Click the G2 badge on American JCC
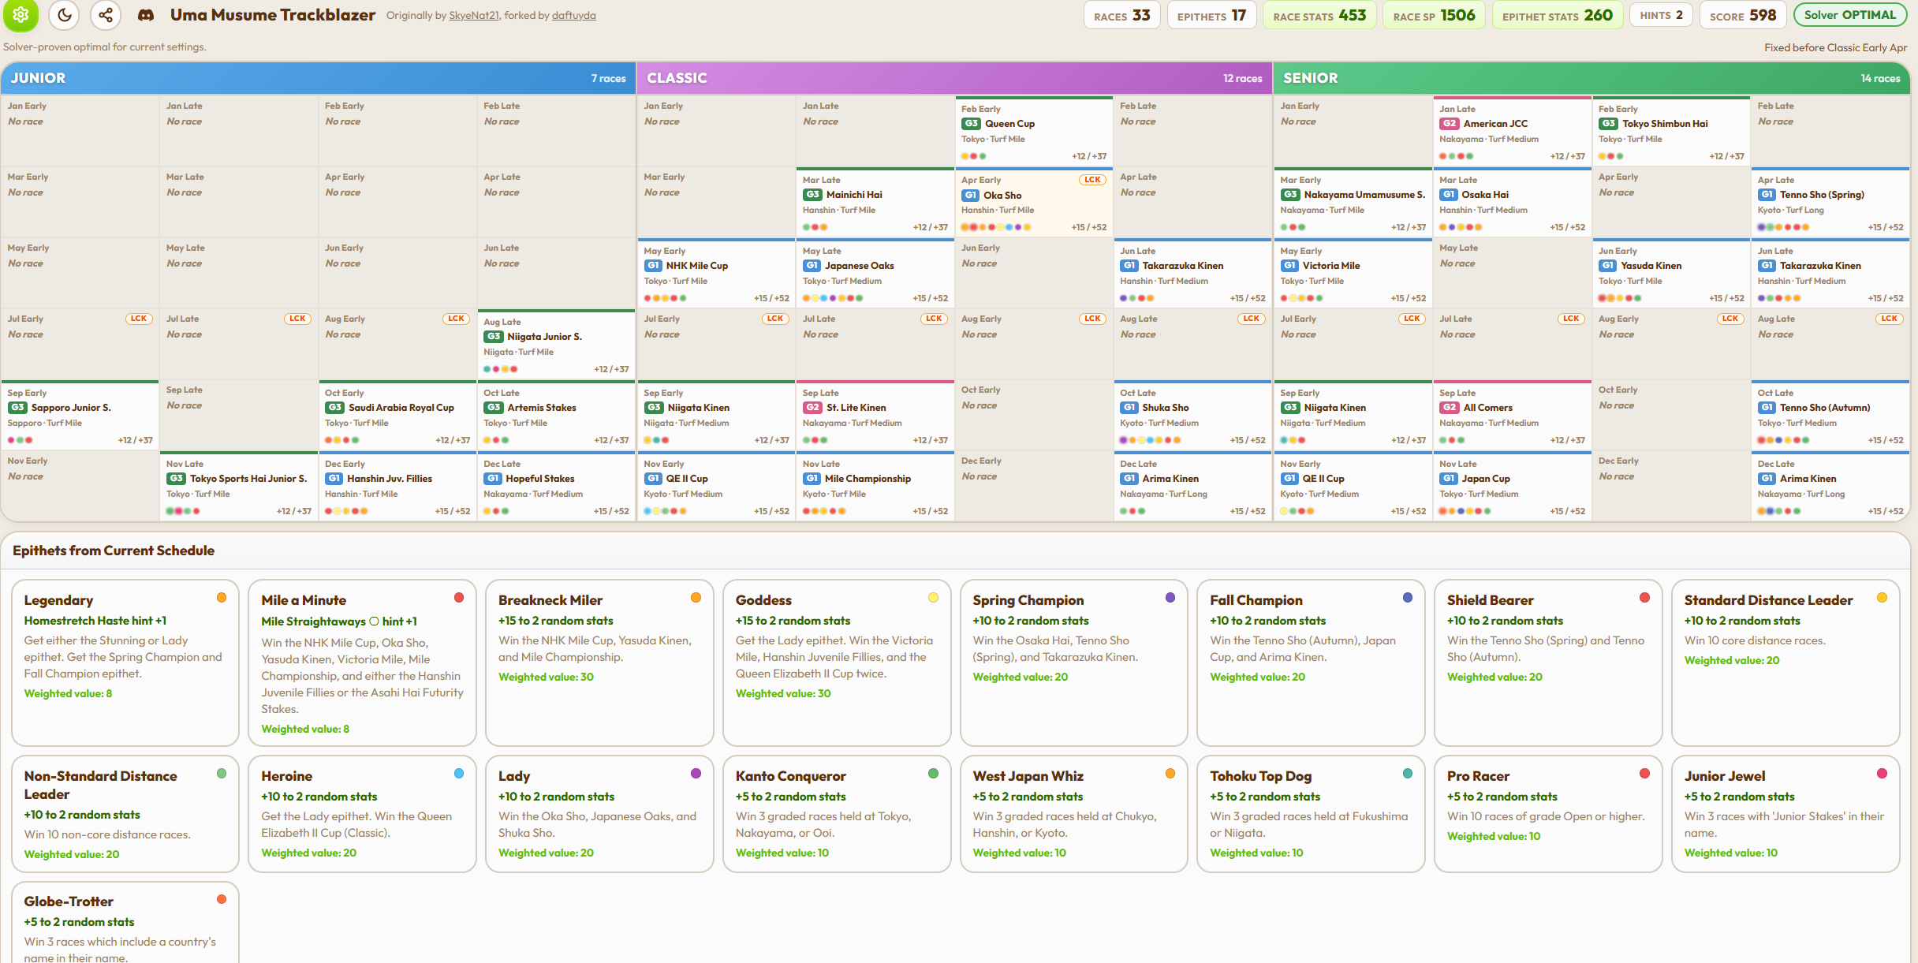This screenshot has height=963, width=1918. point(1449,124)
